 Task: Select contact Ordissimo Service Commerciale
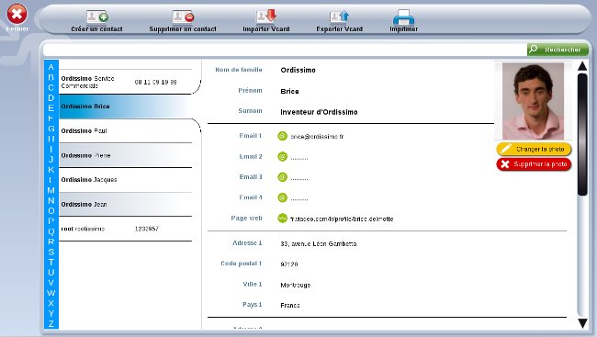tap(126, 82)
